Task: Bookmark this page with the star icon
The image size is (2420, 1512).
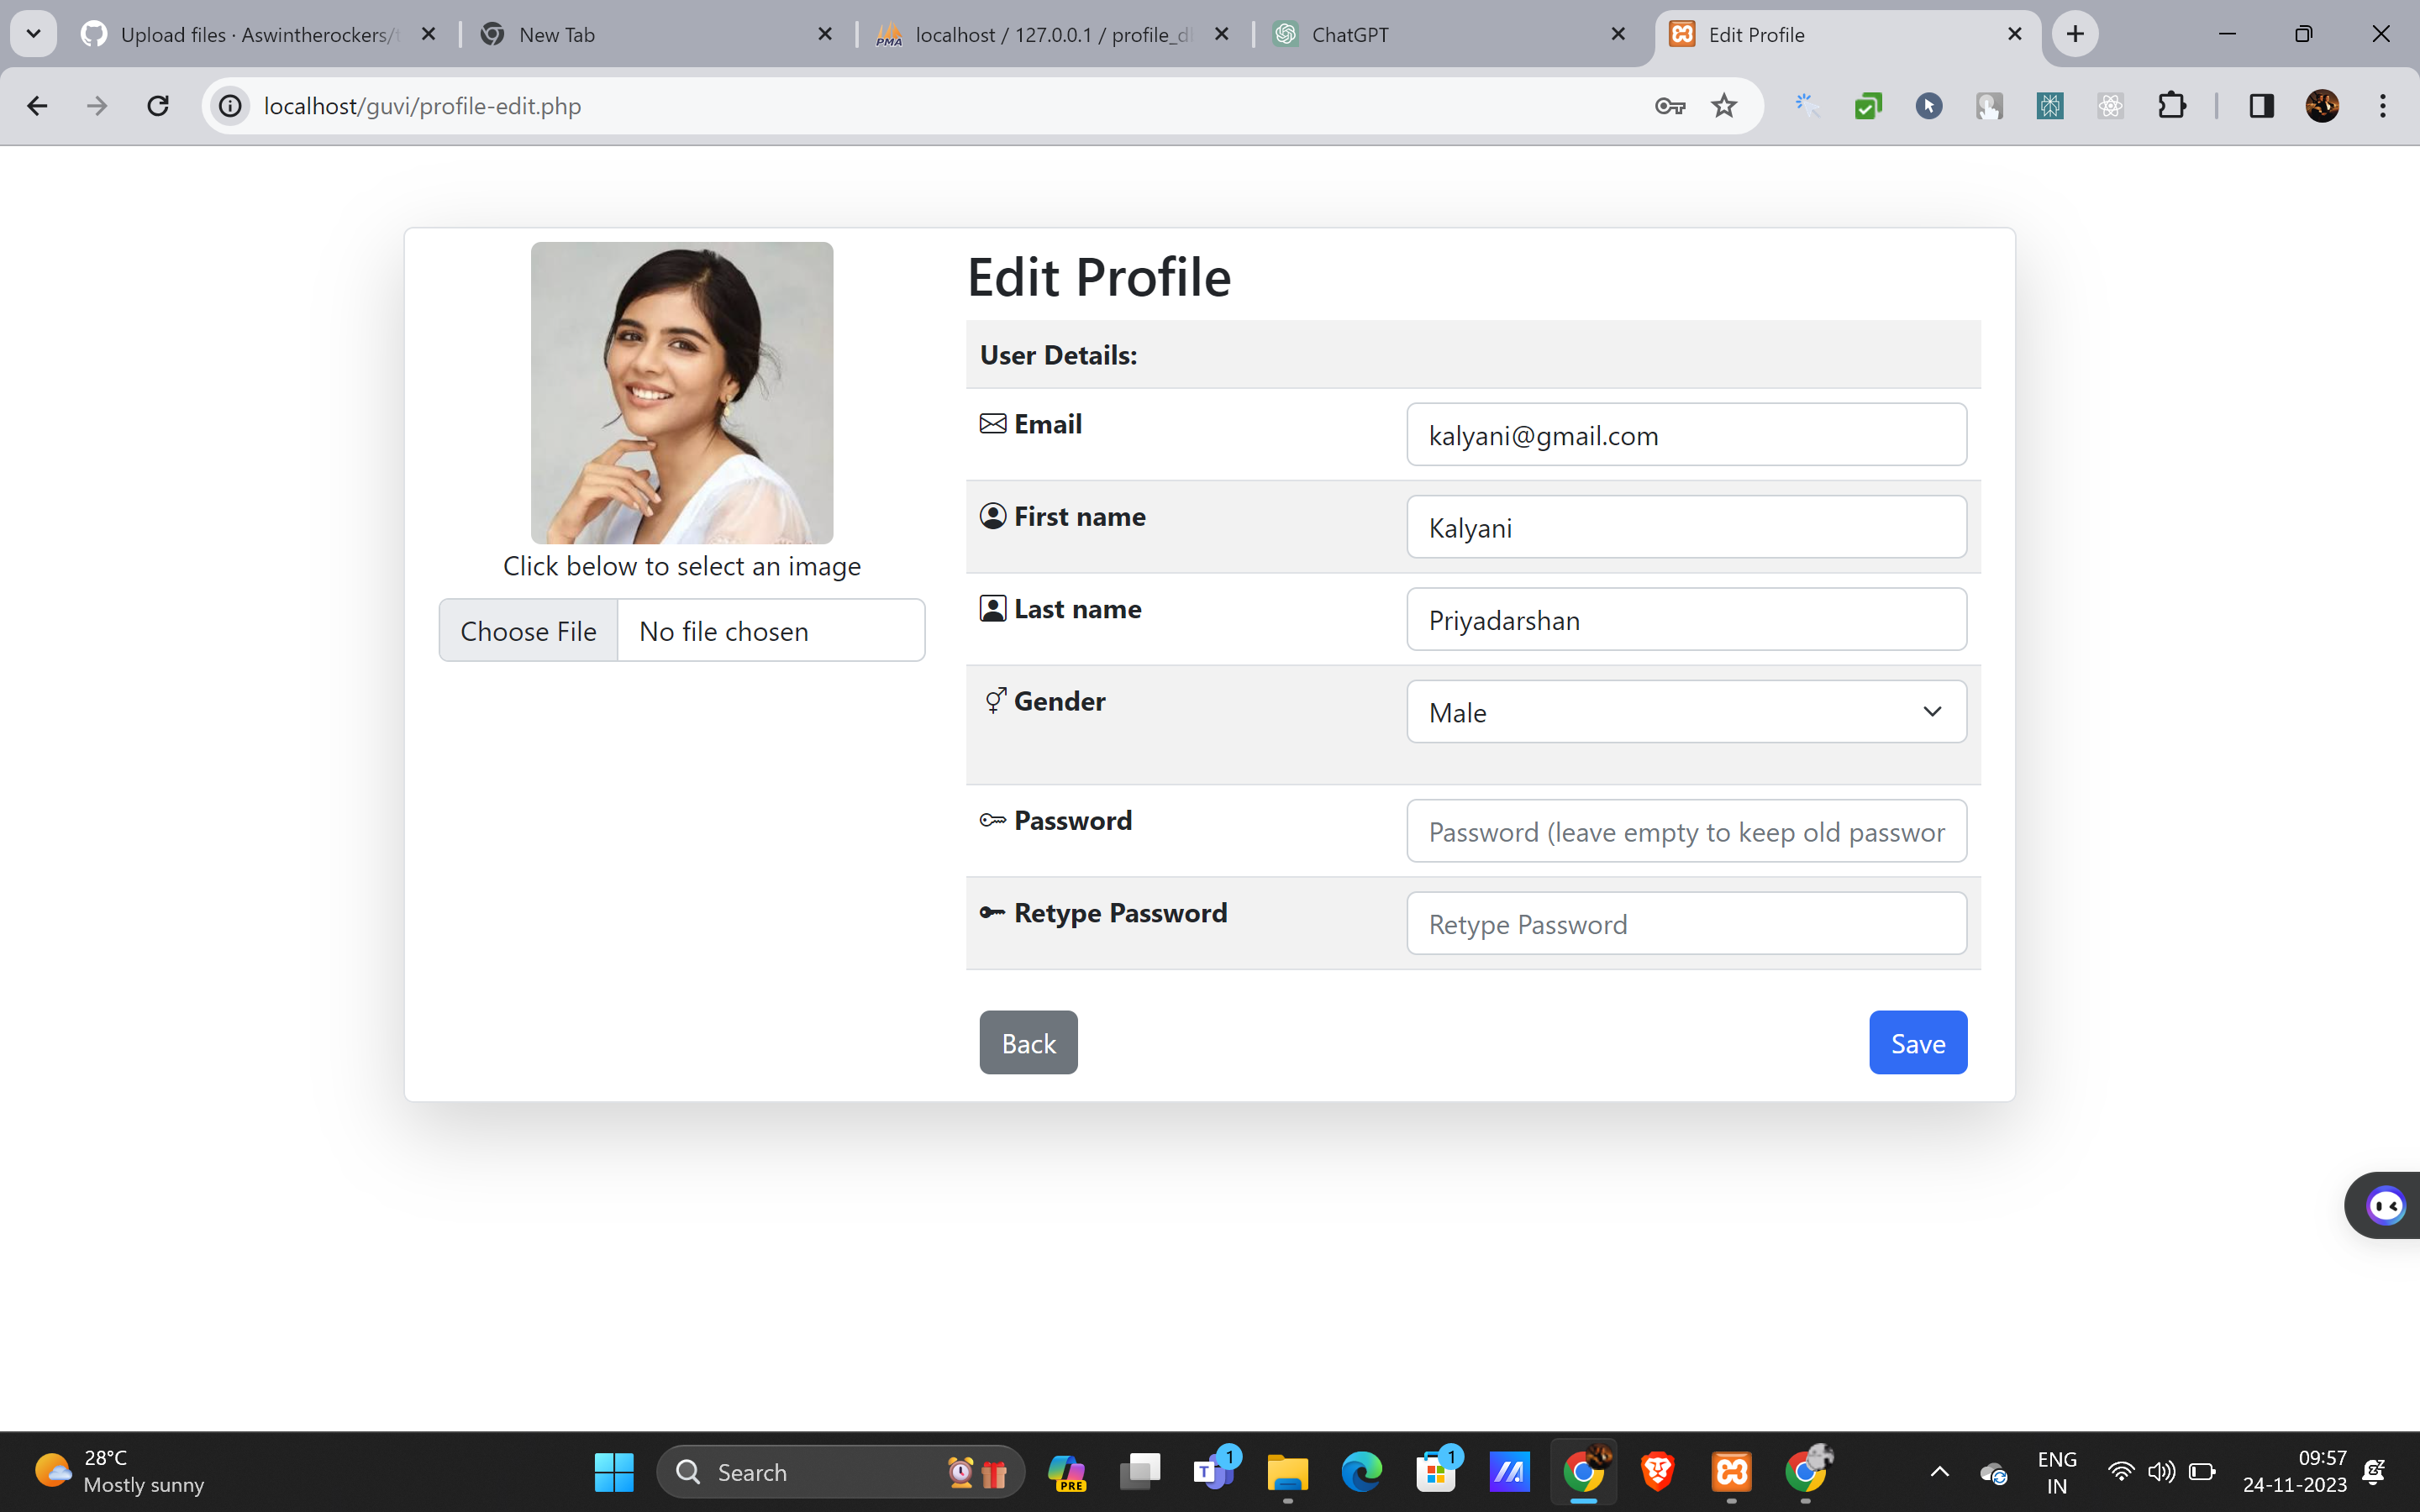Action: pos(1724,106)
